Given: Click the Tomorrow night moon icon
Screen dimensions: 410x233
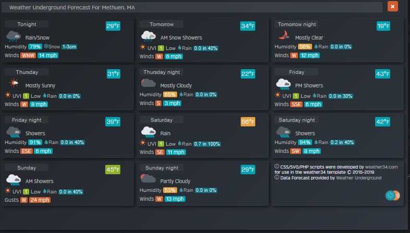Looking at the screenshot, I should [x=284, y=35].
